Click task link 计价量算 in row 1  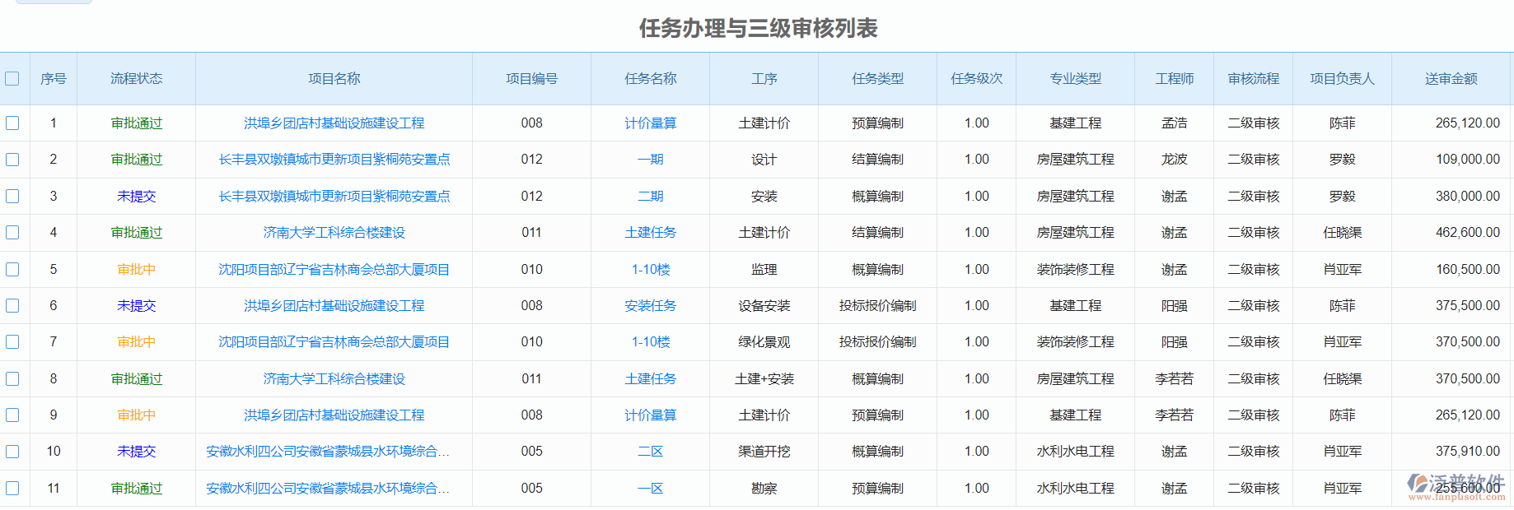651,123
